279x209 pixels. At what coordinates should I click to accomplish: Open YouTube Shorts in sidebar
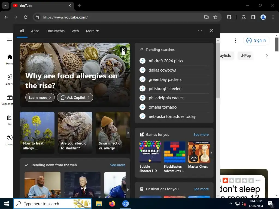(x=10, y=80)
